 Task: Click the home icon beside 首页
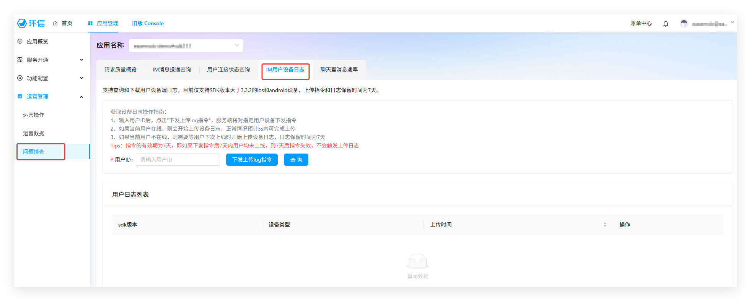coord(55,23)
